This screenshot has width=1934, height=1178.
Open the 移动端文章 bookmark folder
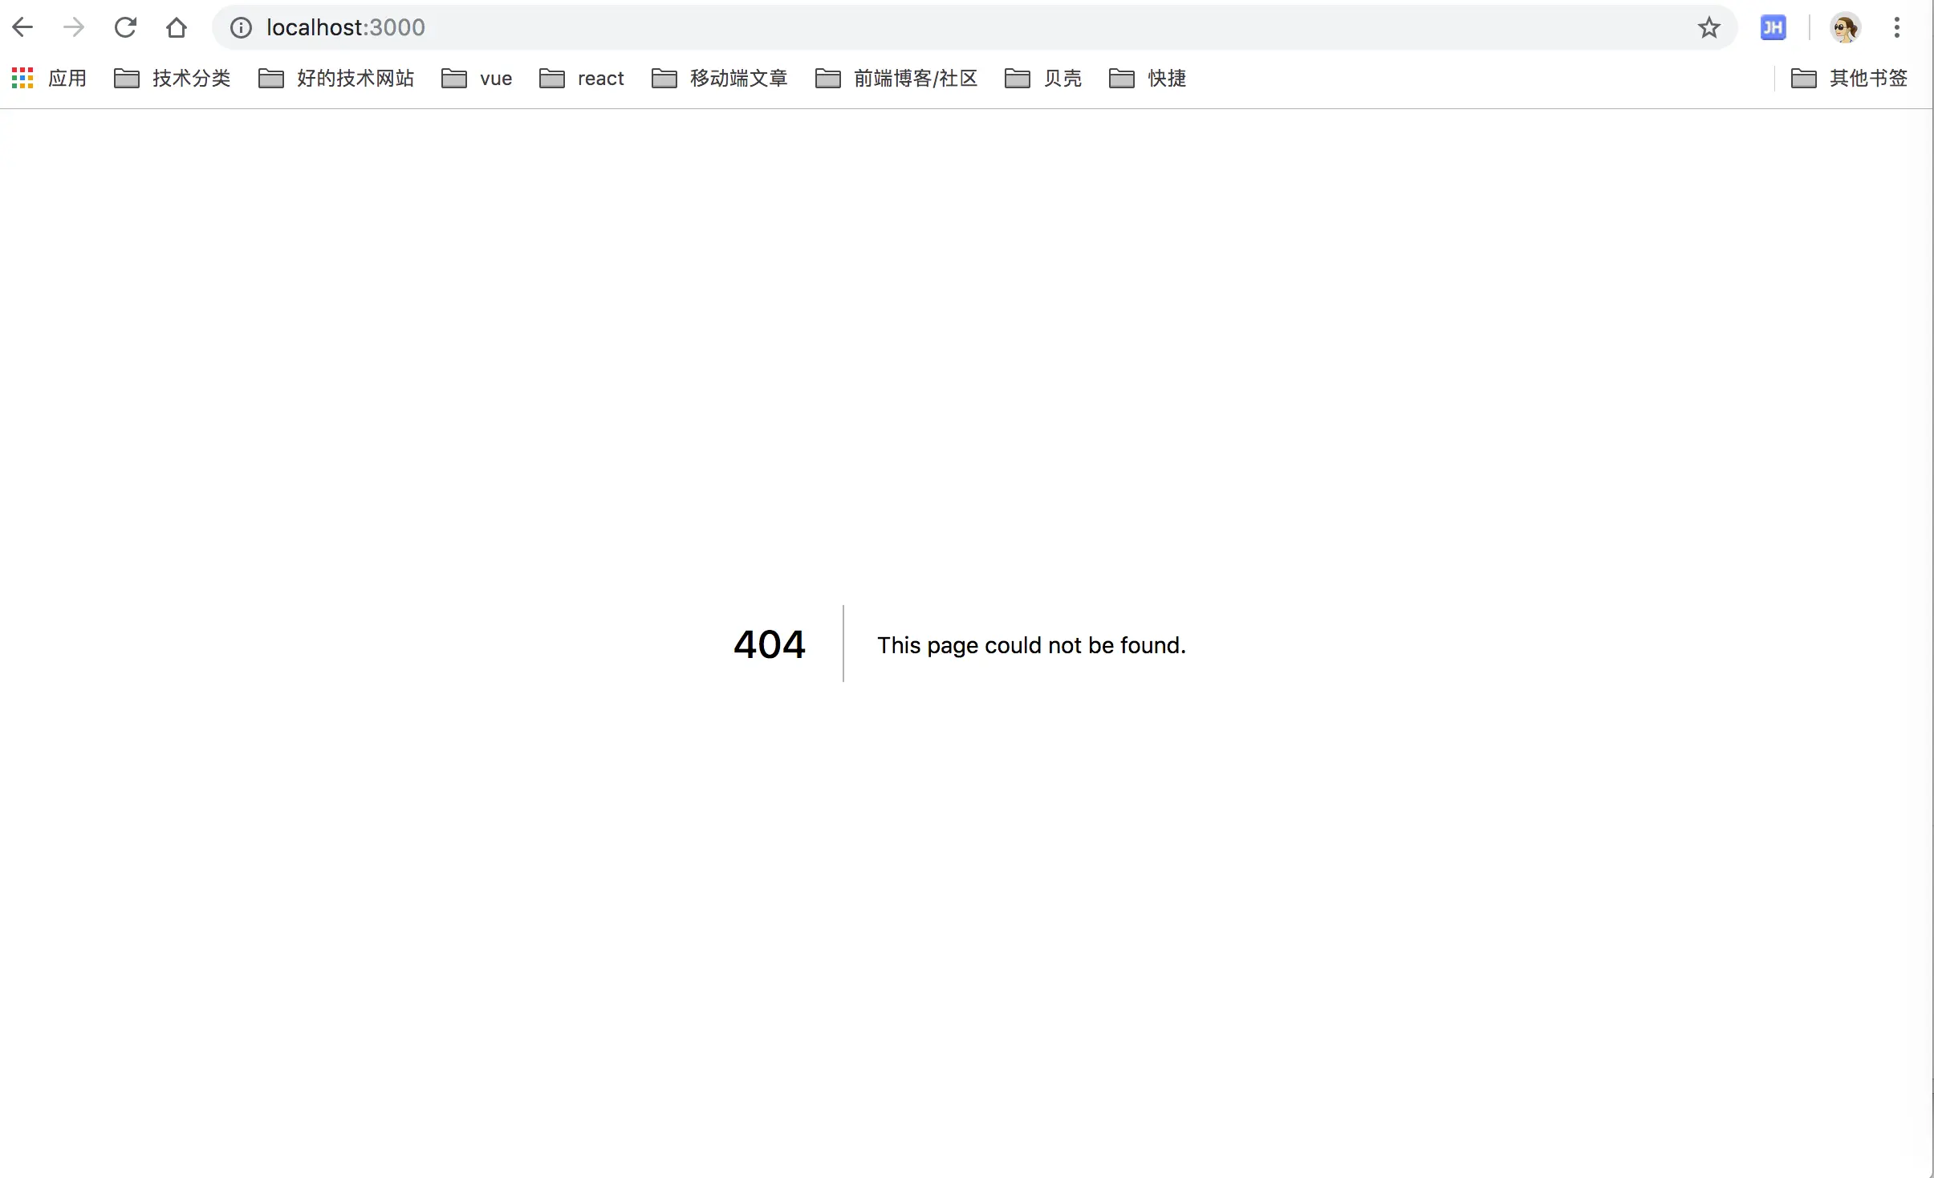coord(720,78)
